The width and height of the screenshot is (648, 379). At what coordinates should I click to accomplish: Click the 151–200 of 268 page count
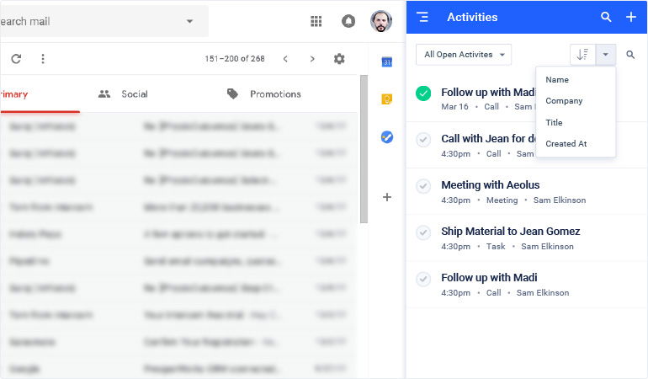[x=234, y=59]
